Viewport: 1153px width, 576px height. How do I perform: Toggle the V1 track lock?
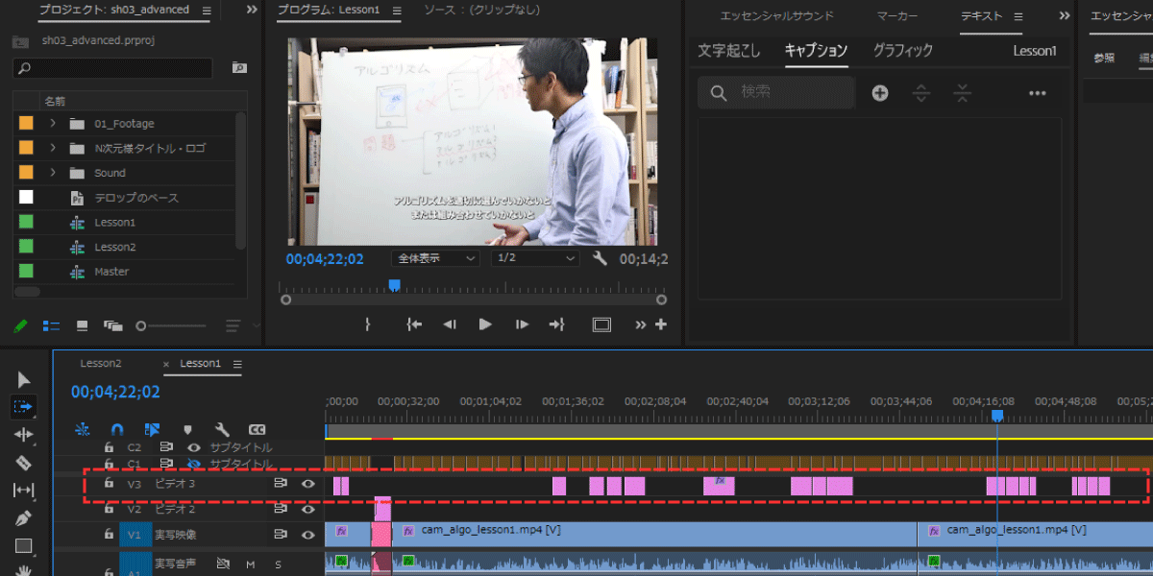[x=109, y=534]
